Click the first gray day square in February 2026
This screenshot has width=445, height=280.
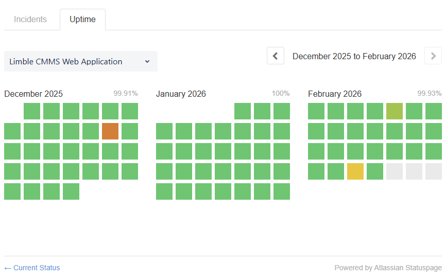[395, 171]
